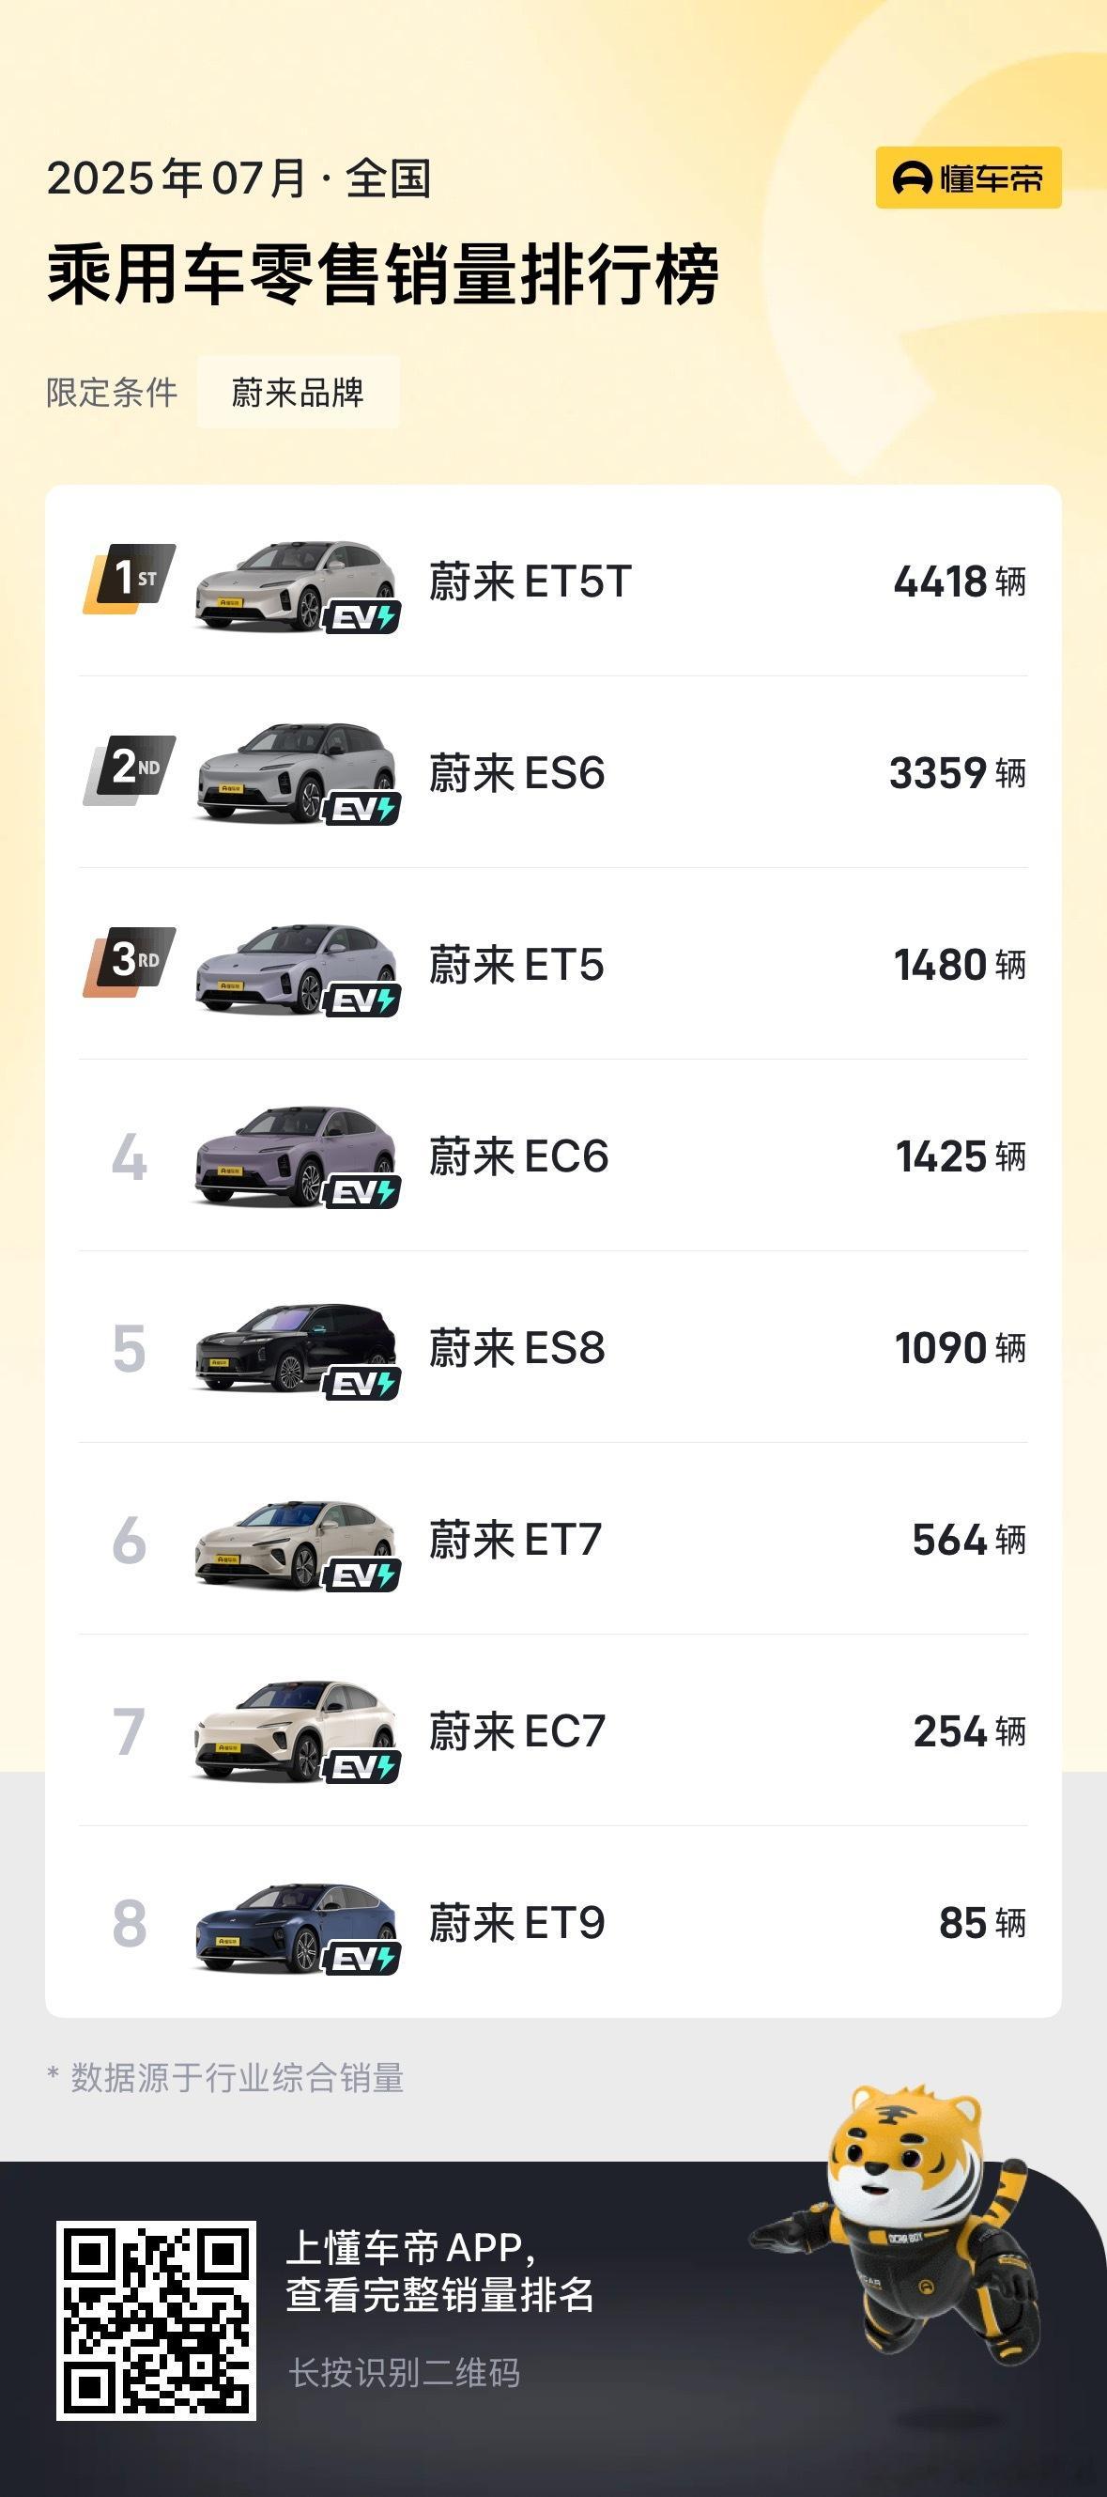This screenshot has height=2497, width=1107.
Task: Open the 蔚来 ET7 car image
Action: [x=296, y=1539]
